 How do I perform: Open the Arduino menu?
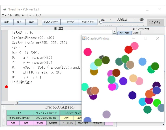click(27, 15)
